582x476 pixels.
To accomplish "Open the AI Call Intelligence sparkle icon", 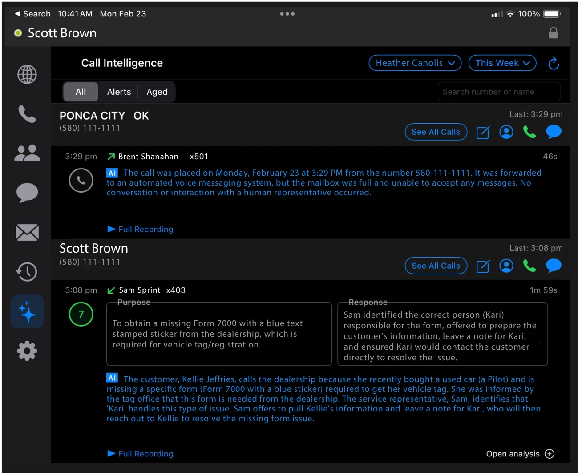I will [27, 311].
